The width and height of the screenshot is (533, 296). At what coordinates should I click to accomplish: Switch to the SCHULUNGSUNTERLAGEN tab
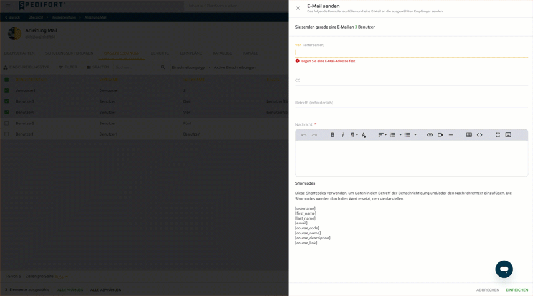(69, 53)
